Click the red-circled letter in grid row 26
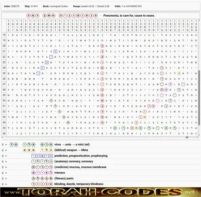Image resolution: width=201 pixels, height=197 pixels. (102, 79)
